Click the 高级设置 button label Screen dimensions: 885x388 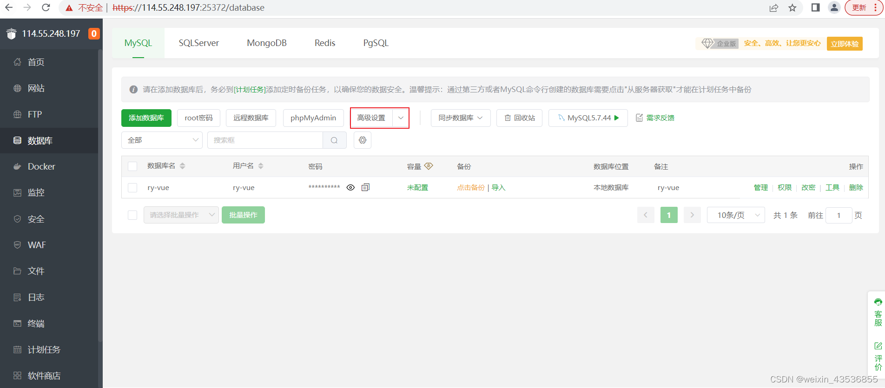click(371, 118)
